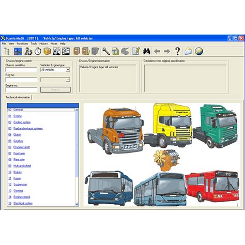Open help via question mark icon
245x245 pixels.
coord(177,51)
